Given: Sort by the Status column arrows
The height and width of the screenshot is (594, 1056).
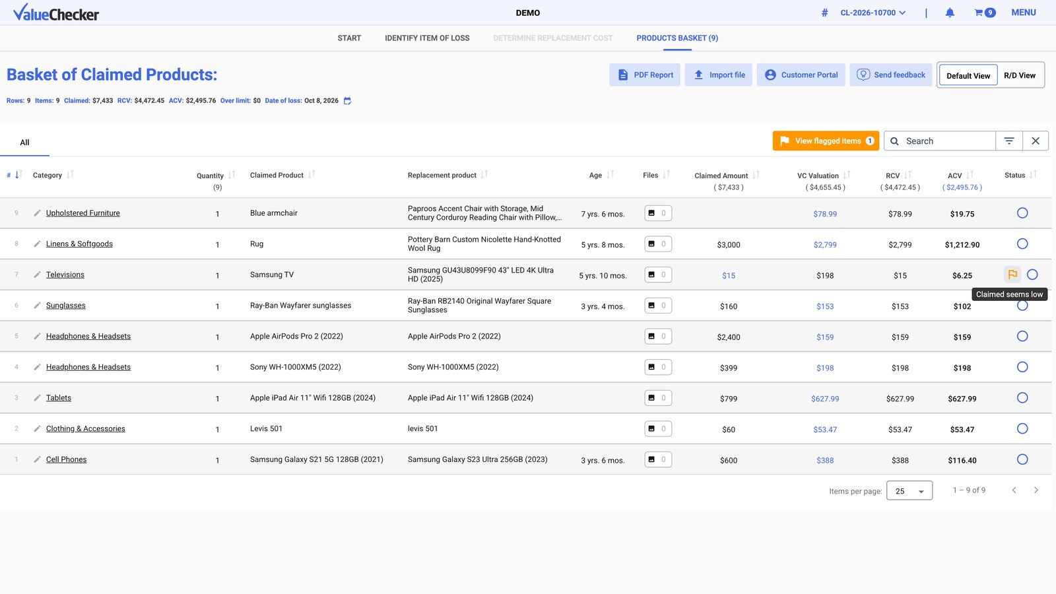Looking at the screenshot, I should coord(1033,174).
